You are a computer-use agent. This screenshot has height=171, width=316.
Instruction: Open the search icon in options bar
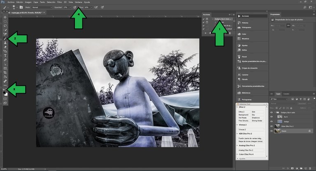tap(305, 7)
